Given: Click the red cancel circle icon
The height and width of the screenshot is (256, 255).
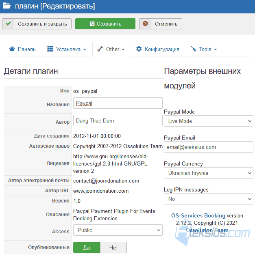Looking at the screenshot, I should pyautogui.click(x=145, y=24).
